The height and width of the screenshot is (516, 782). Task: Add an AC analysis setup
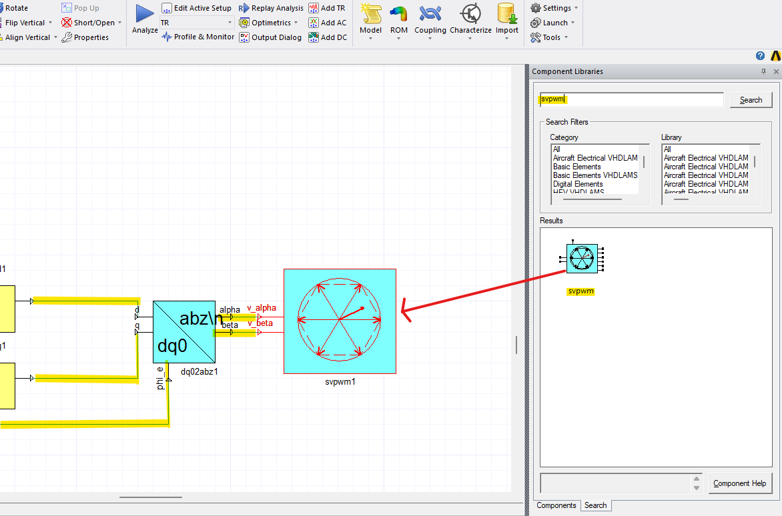point(327,23)
